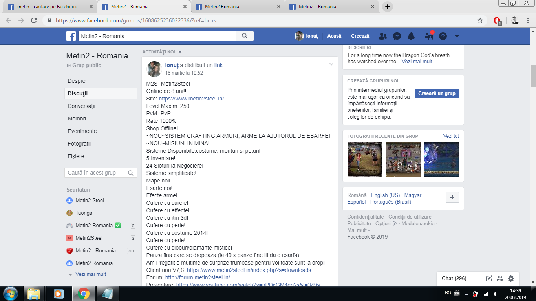
Task: Click create group chat icon in chat bar
Action: pyautogui.click(x=500, y=279)
